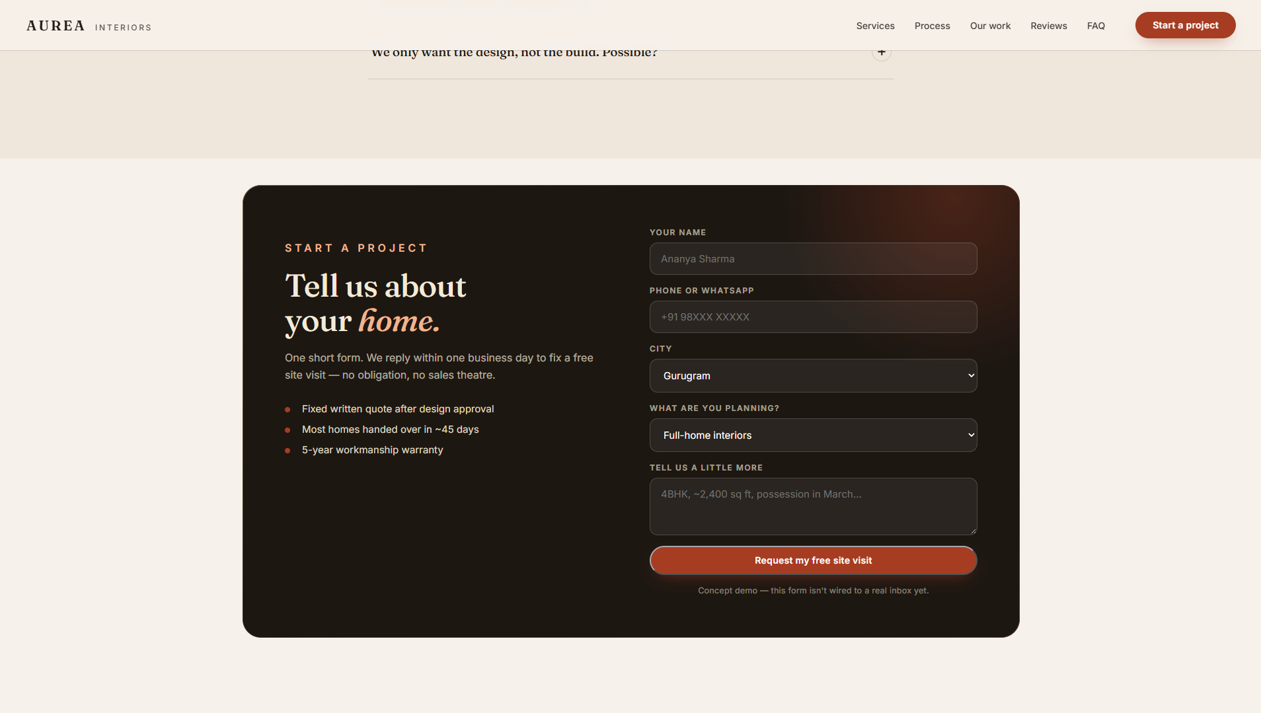1261x713 pixels.
Task: Open the 'What are you planning?' dropdown
Action: (x=813, y=435)
